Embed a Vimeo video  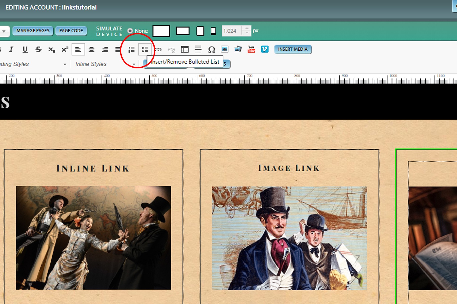click(x=265, y=49)
